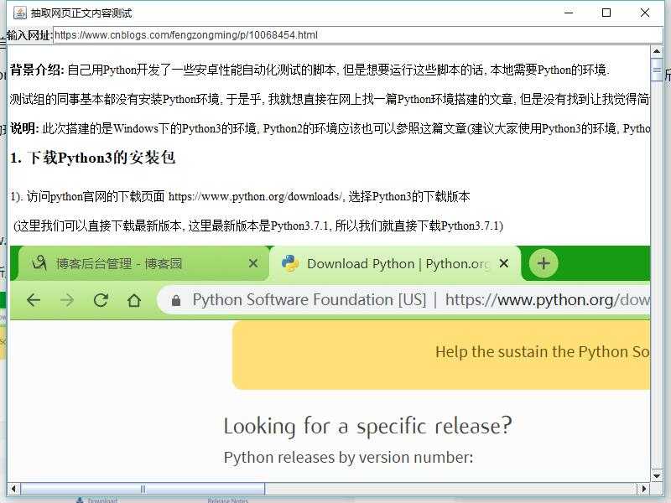Image resolution: width=671 pixels, height=503 pixels.
Task: Click the window title 抽取网页正文内容测试
Action: point(81,13)
